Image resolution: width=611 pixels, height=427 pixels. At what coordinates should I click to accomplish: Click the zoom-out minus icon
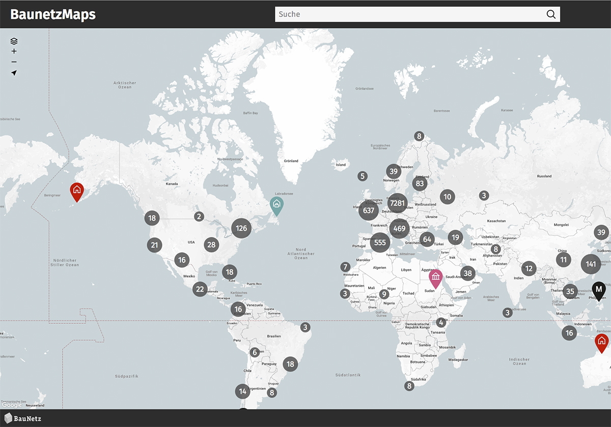coord(14,62)
